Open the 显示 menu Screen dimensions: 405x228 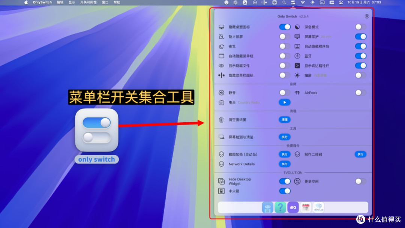72,2
